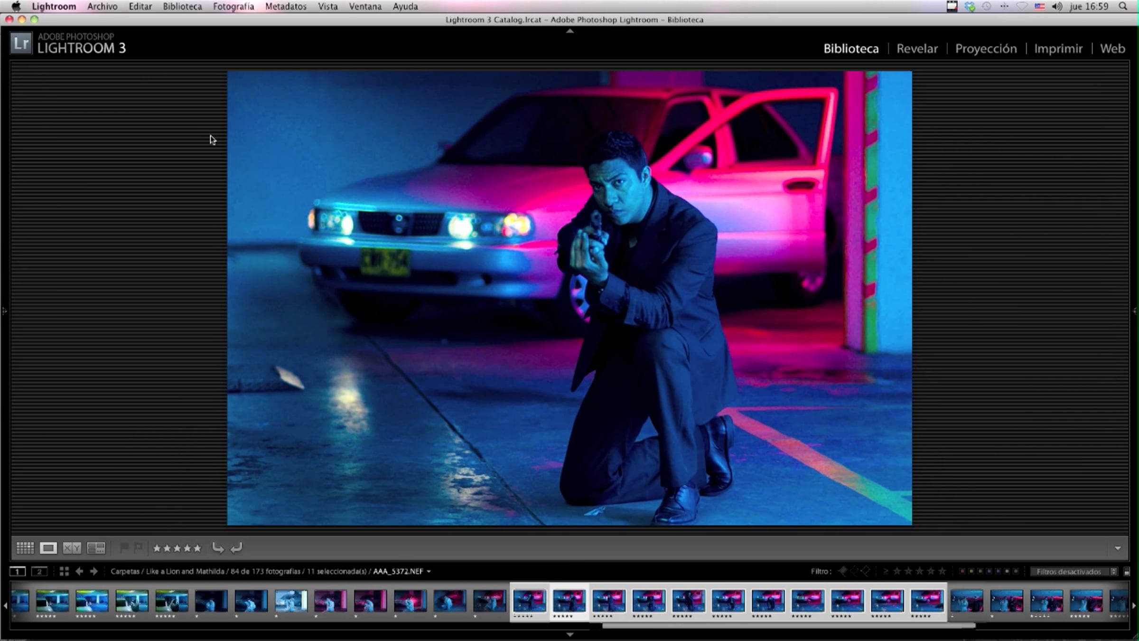
Task: Click main window button 1
Action: tap(18, 571)
